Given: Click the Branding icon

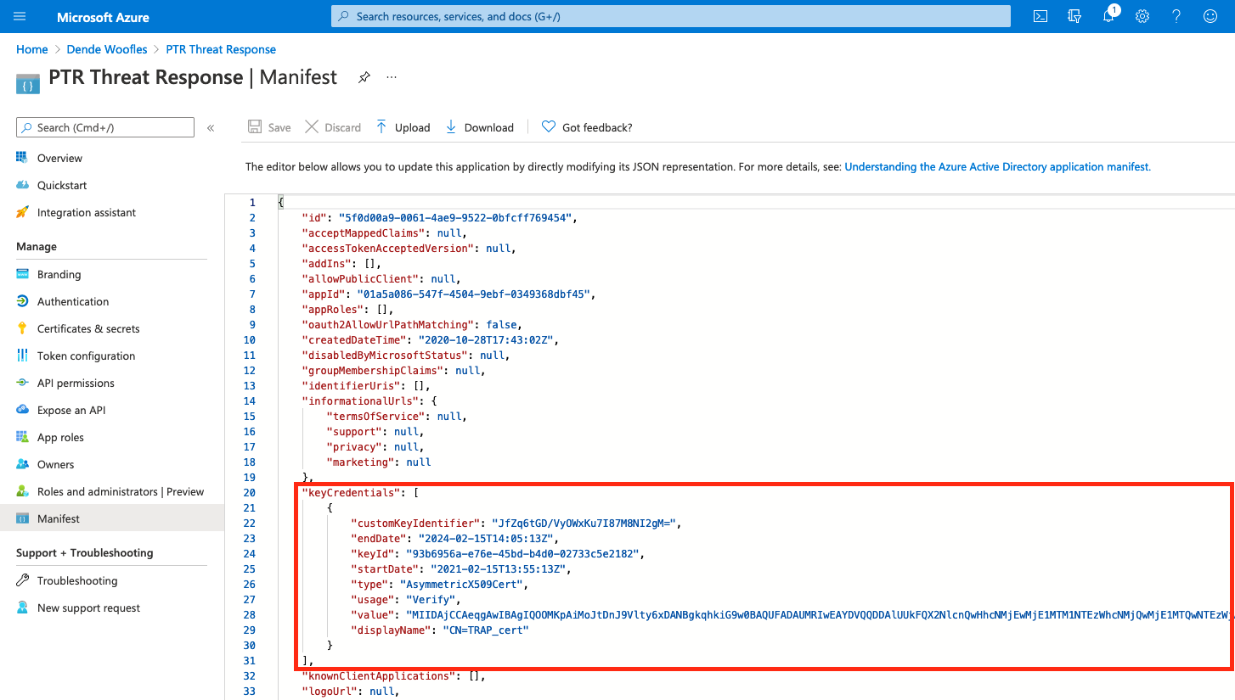Looking at the screenshot, I should 23,274.
